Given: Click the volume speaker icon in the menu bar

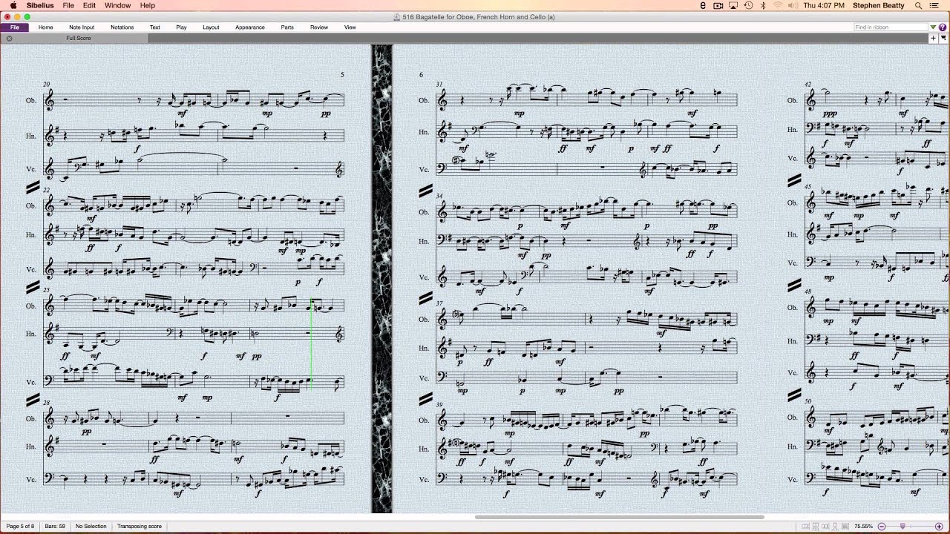Looking at the screenshot, I should coord(793,6).
